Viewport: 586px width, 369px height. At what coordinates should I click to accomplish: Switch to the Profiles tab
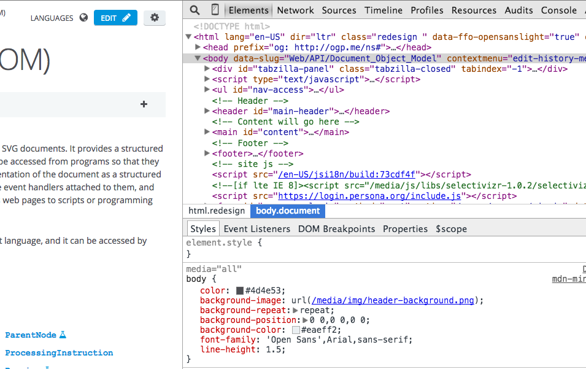click(427, 10)
